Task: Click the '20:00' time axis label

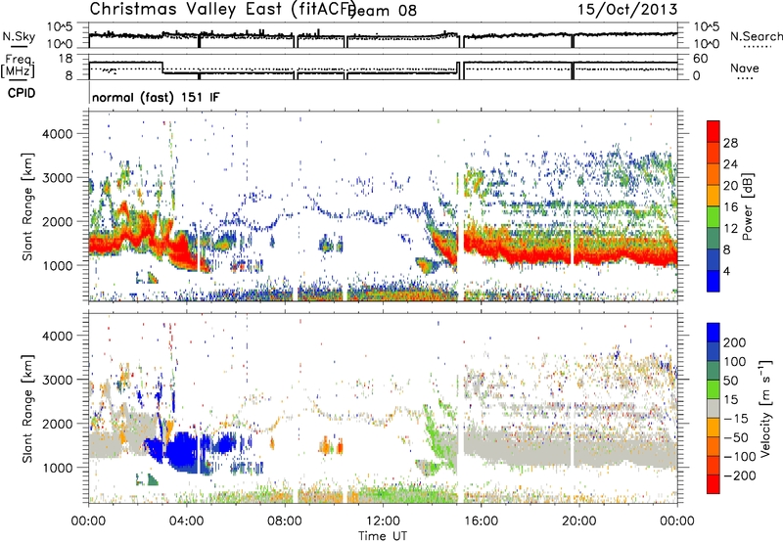Action: point(579,521)
